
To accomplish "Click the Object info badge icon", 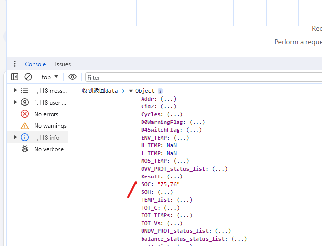I will 160,91.
